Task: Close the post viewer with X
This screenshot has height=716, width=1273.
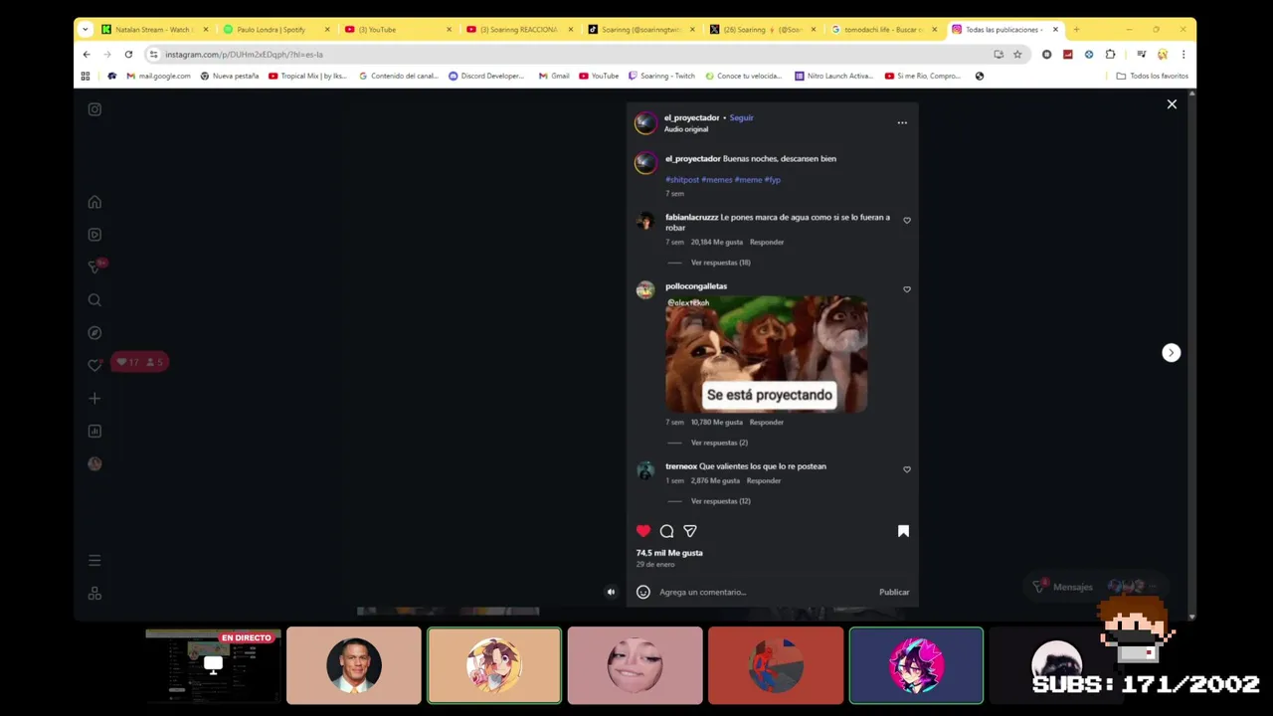Action: tap(1172, 104)
